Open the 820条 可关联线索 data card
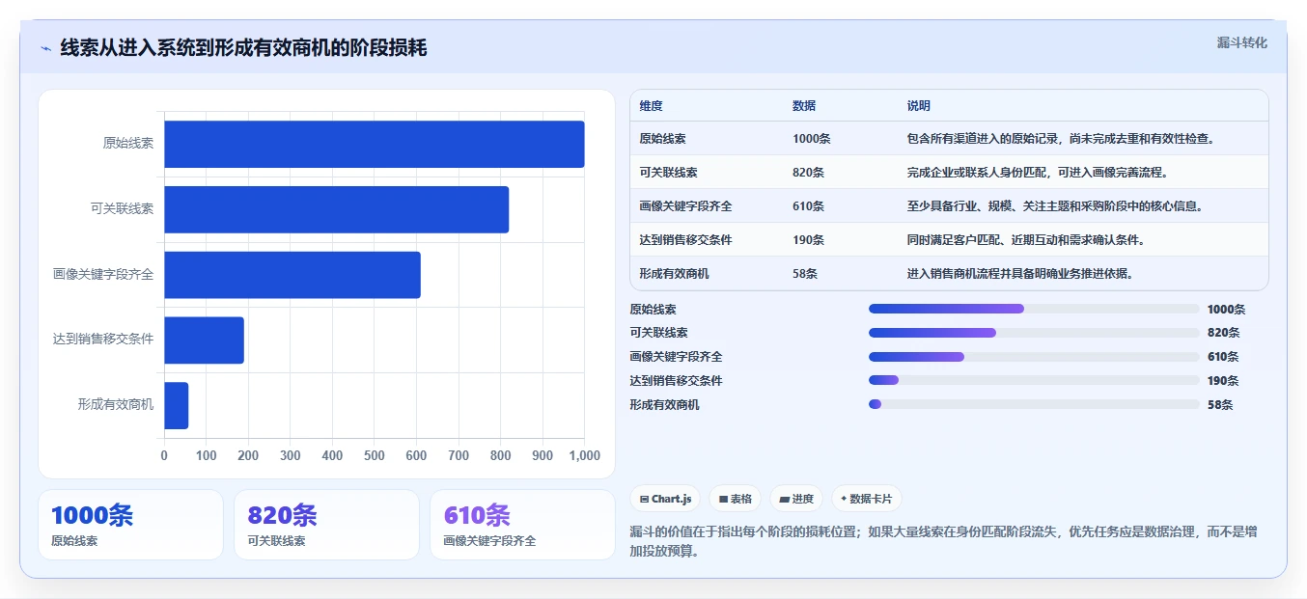Viewport: 1307px width, 599px height. (326, 525)
